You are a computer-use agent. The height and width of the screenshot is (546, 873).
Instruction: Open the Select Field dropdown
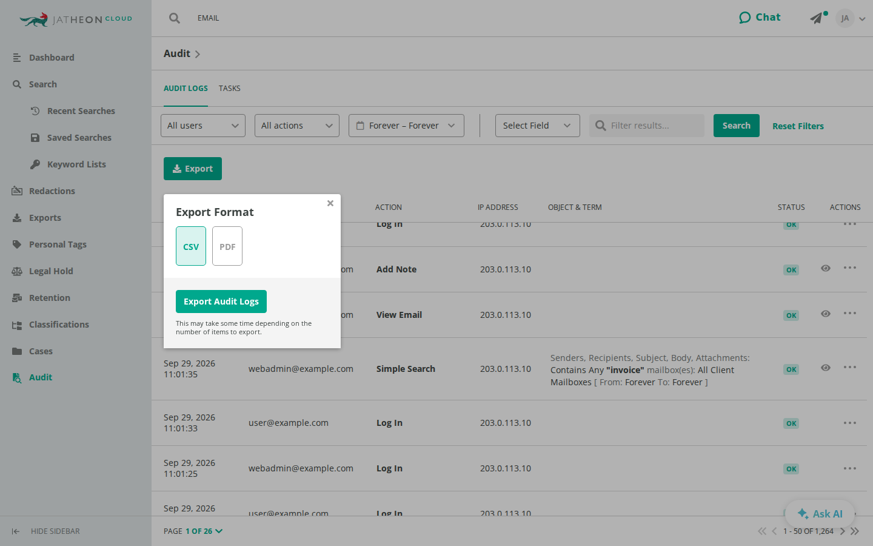tap(538, 126)
